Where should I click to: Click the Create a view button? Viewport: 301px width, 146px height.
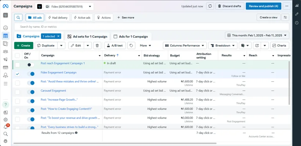click(268, 17)
